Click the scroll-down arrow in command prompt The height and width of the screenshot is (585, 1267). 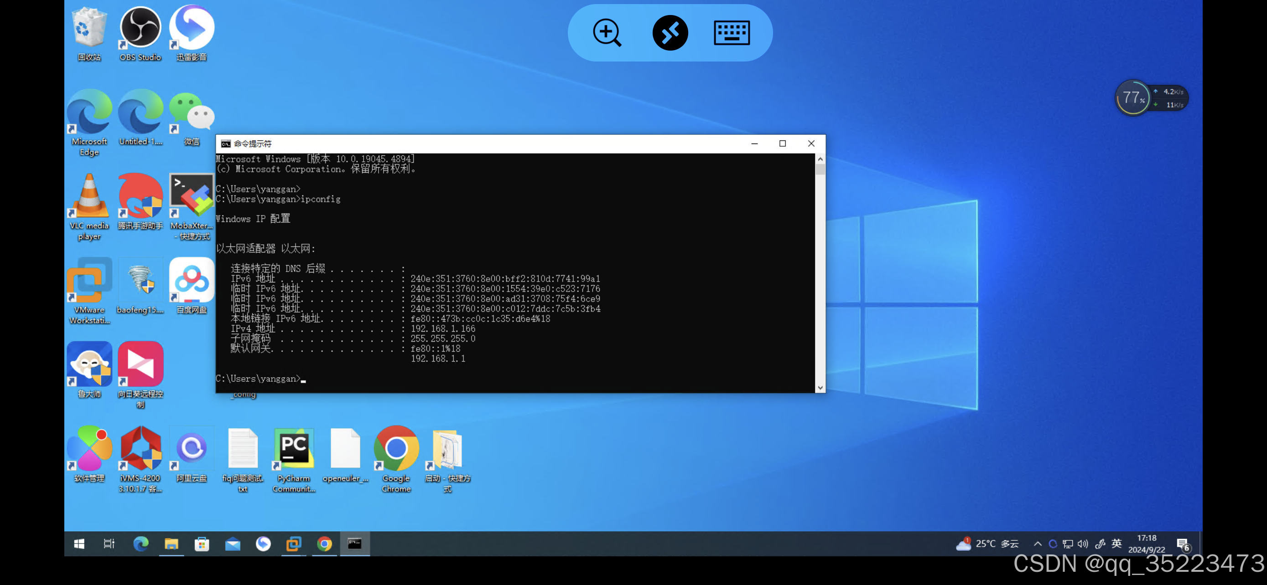(820, 388)
